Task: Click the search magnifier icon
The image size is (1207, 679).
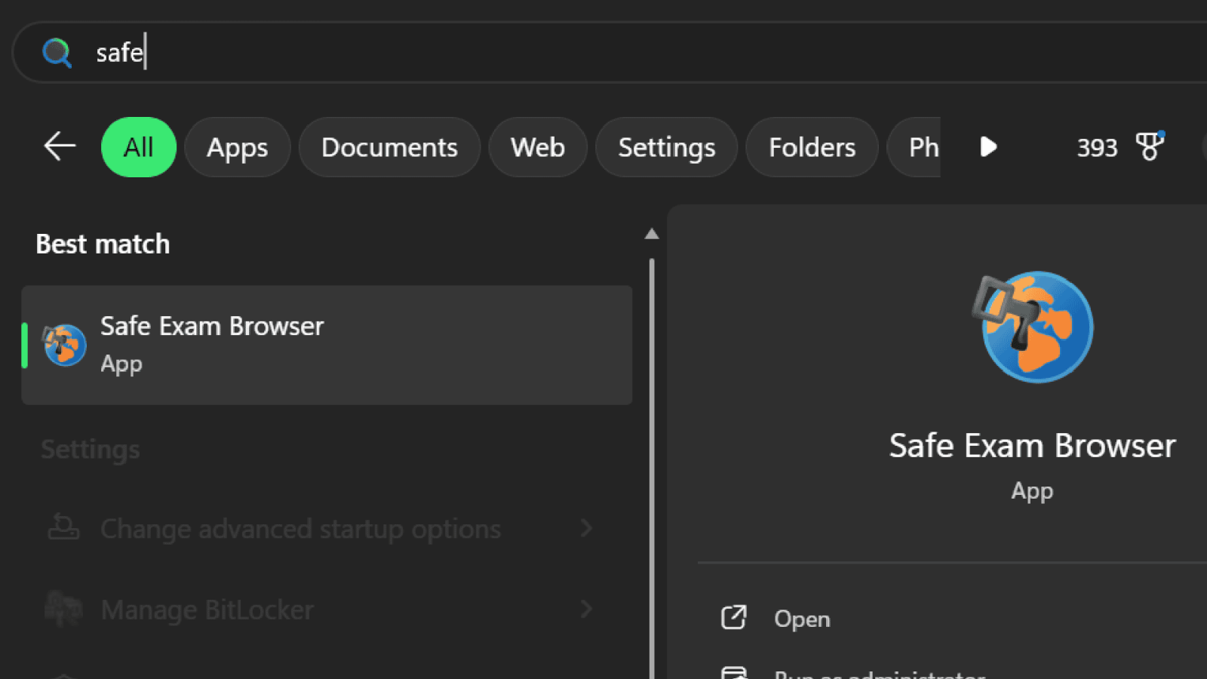Action: [57, 53]
